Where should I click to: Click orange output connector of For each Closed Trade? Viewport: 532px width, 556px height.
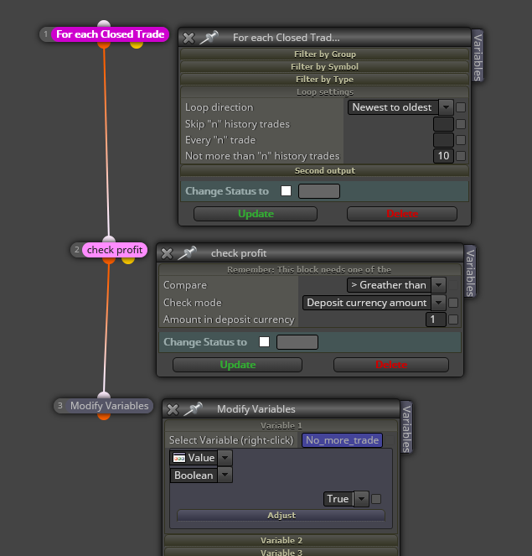(x=104, y=45)
